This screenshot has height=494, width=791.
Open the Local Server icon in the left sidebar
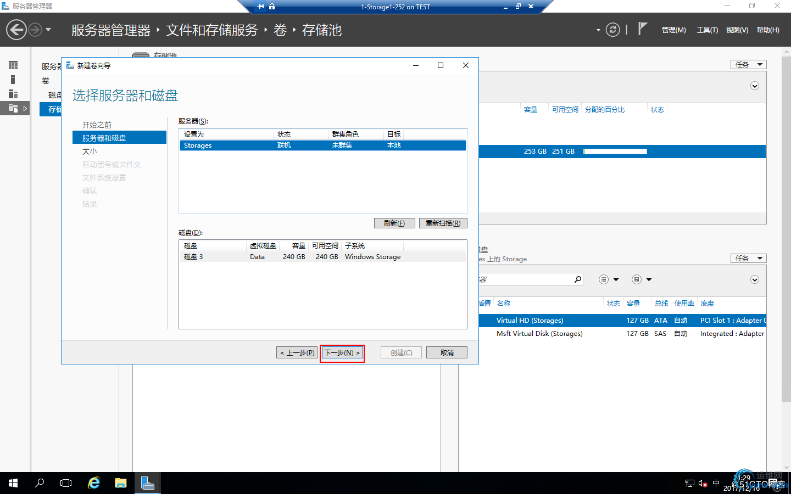pos(13,80)
